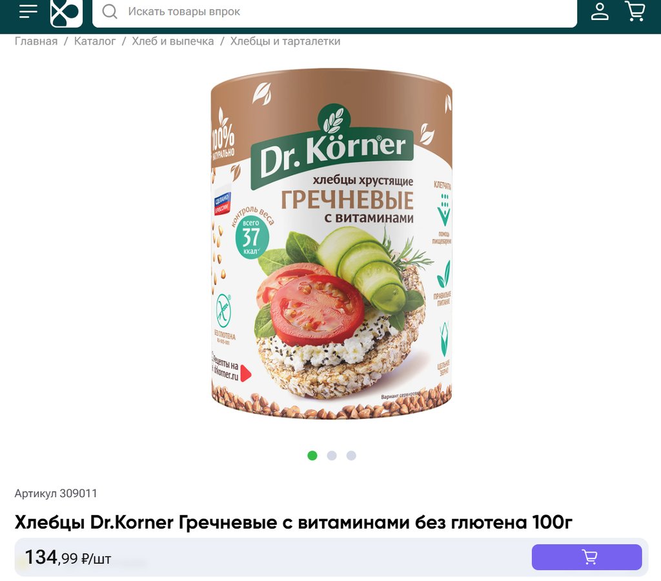Screen dimensions: 661x581
Task: Click the Dr. Körner product image
Action: [331, 244]
